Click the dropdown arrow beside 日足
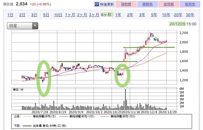The width and height of the screenshot is (203, 130). coord(35,26)
